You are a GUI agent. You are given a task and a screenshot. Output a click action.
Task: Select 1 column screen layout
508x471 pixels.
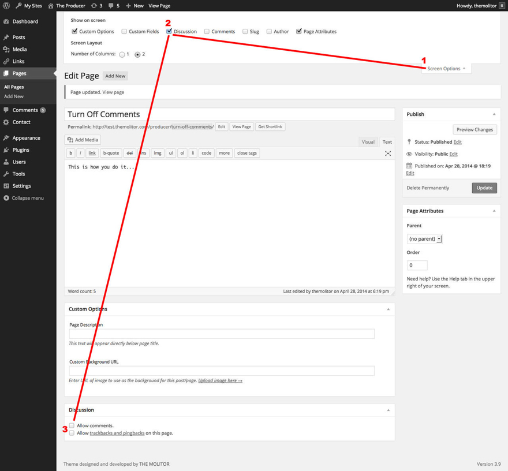122,55
